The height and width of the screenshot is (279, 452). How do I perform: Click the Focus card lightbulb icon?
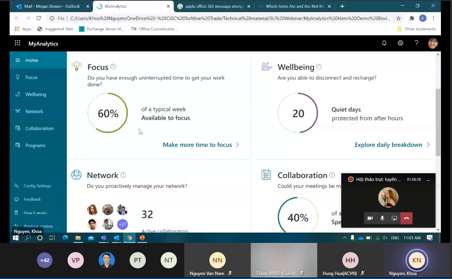coord(76,66)
